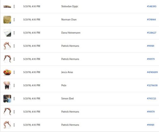Open the asset ID #4740699

pyautogui.click(x=152, y=72)
